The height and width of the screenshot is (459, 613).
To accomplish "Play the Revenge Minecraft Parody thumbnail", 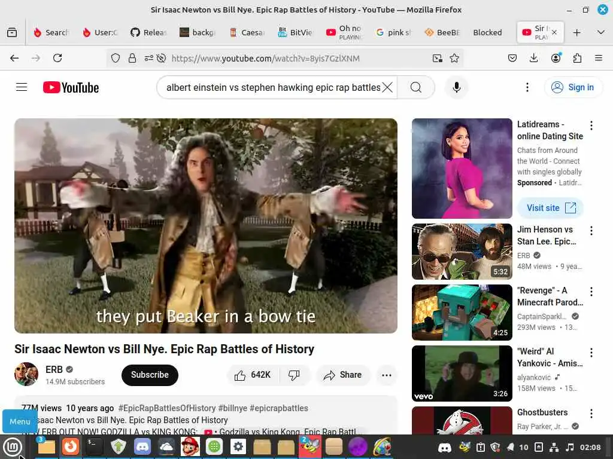I will tap(462, 312).
